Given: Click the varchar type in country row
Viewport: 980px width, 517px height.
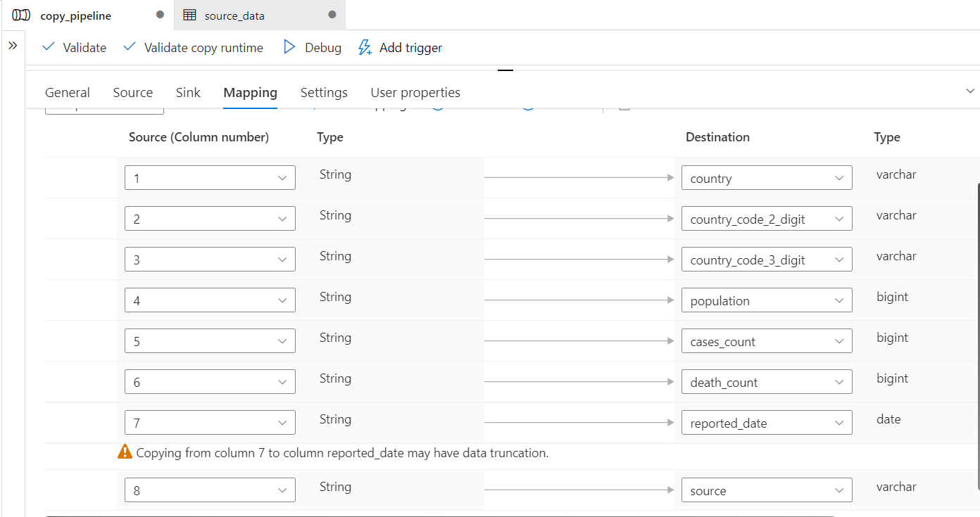Looking at the screenshot, I should [896, 174].
